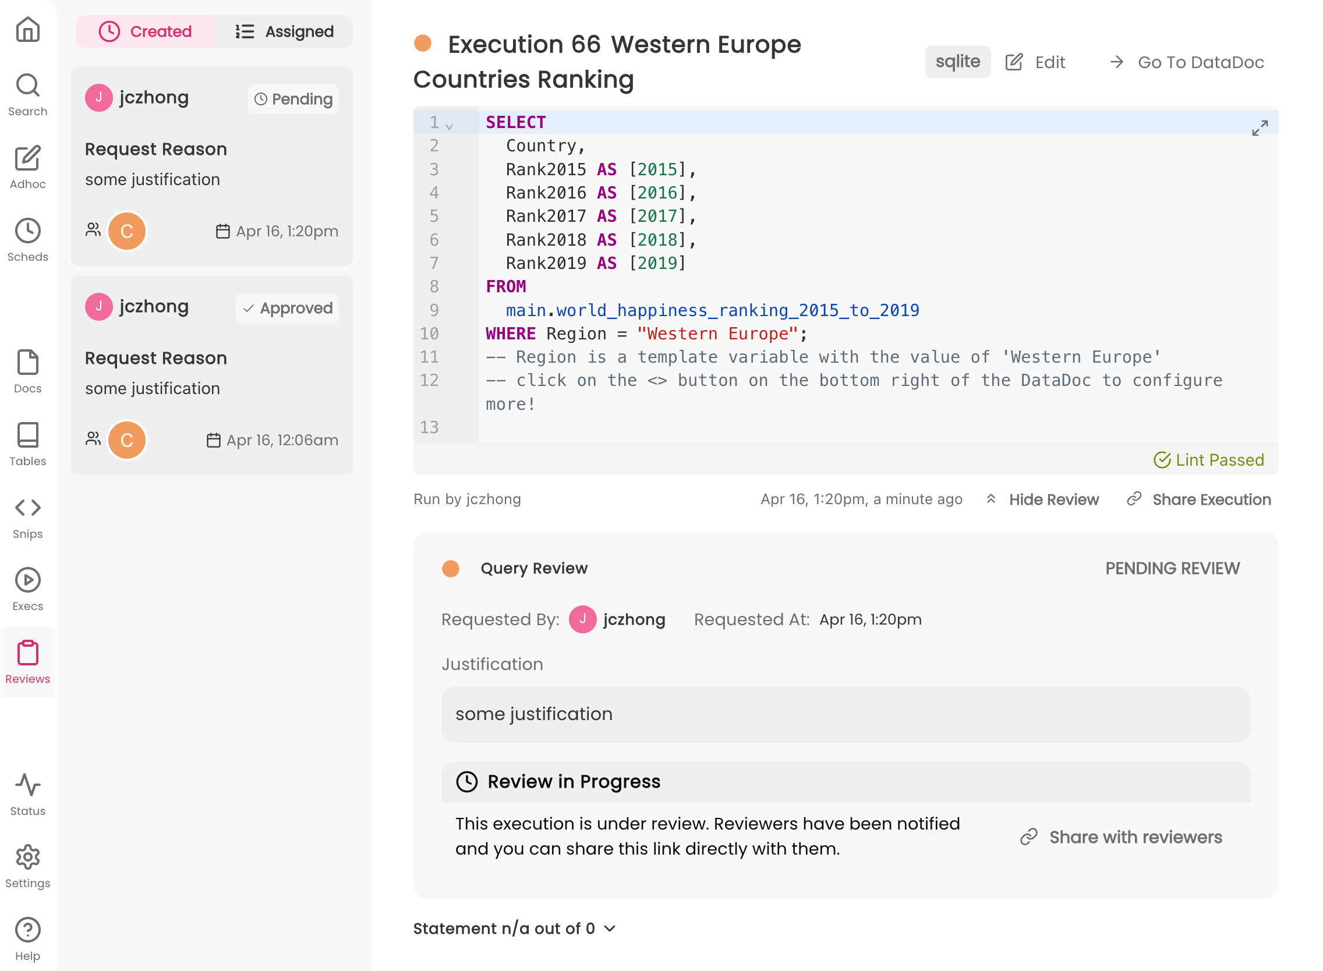Open the Pending review card dated Apr 16, 1:20pm
Image resolution: width=1323 pixels, height=971 pixels.
(x=212, y=166)
